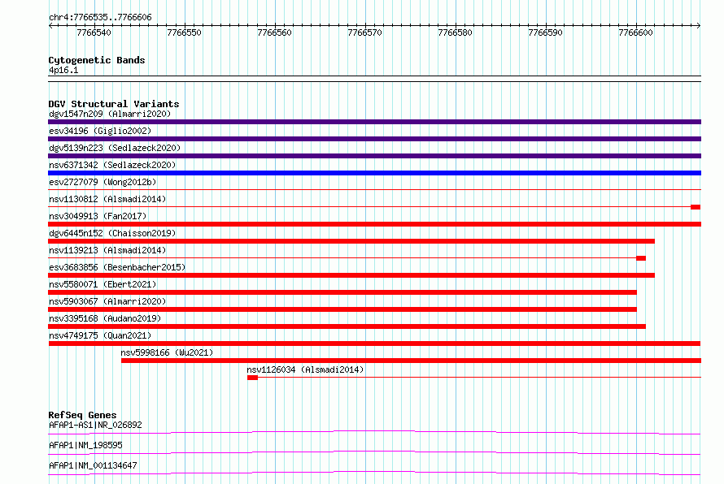Open variant nsv1130812 (Alsmadi2014) label
724x484 pixels.
107,199
